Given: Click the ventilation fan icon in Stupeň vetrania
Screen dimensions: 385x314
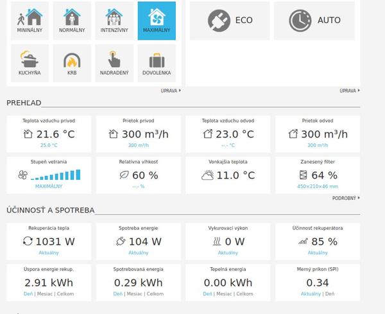Looking at the screenshot, I should (22, 175).
